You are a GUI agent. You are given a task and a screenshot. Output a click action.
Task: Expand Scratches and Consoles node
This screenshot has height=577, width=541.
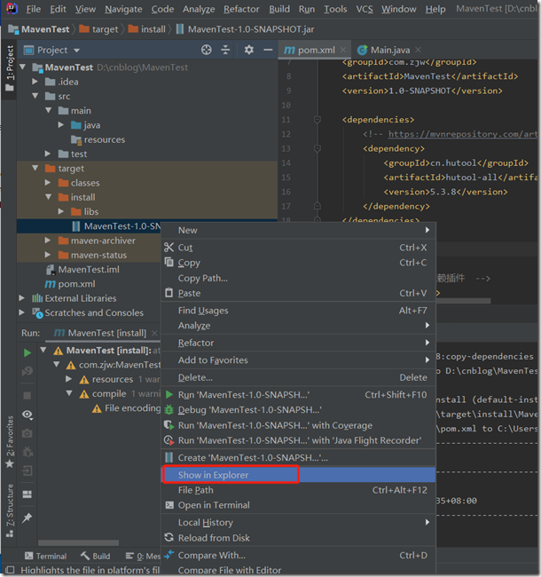click(x=22, y=312)
